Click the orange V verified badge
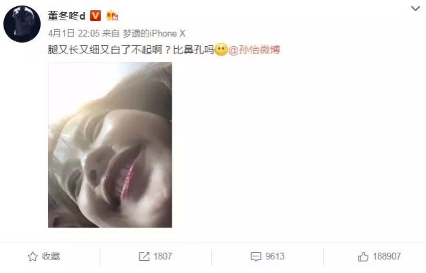426x273 pixels. pos(96,16)
